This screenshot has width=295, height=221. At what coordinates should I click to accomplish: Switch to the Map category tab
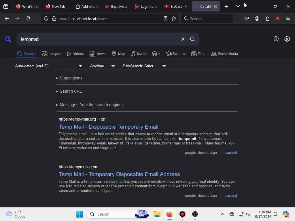[118, 54]
